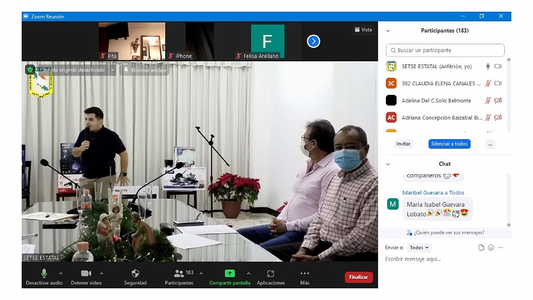This screenshot has height=300, width=533.
Task: Show next video thumbnails with arrow
Action: point(313,41)
